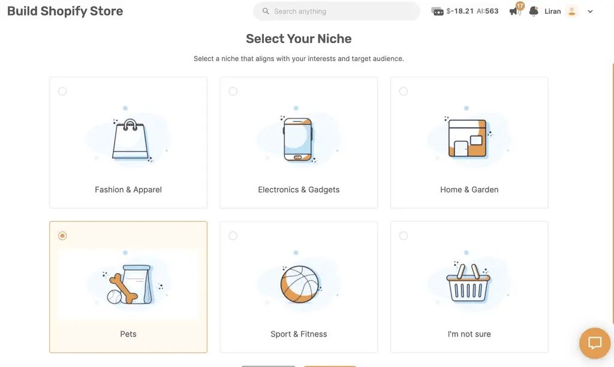Expand the account dropdown chevron

[x=590, y=11]
